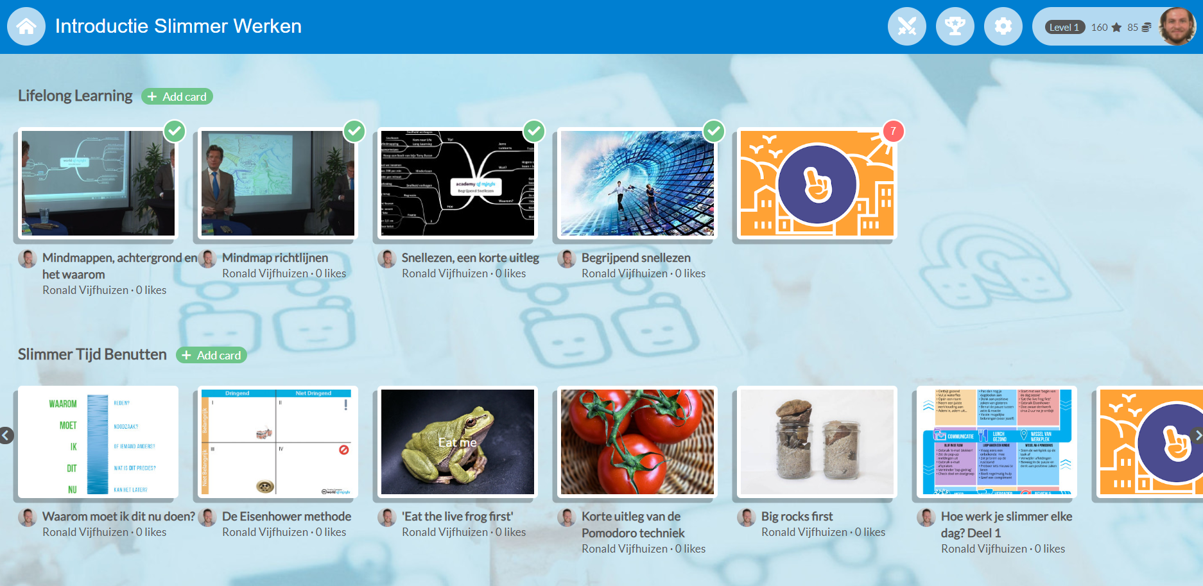This screenshot has height=586, width=1203.
Task: Click the coins icon next to 85
Action: 1147,27
